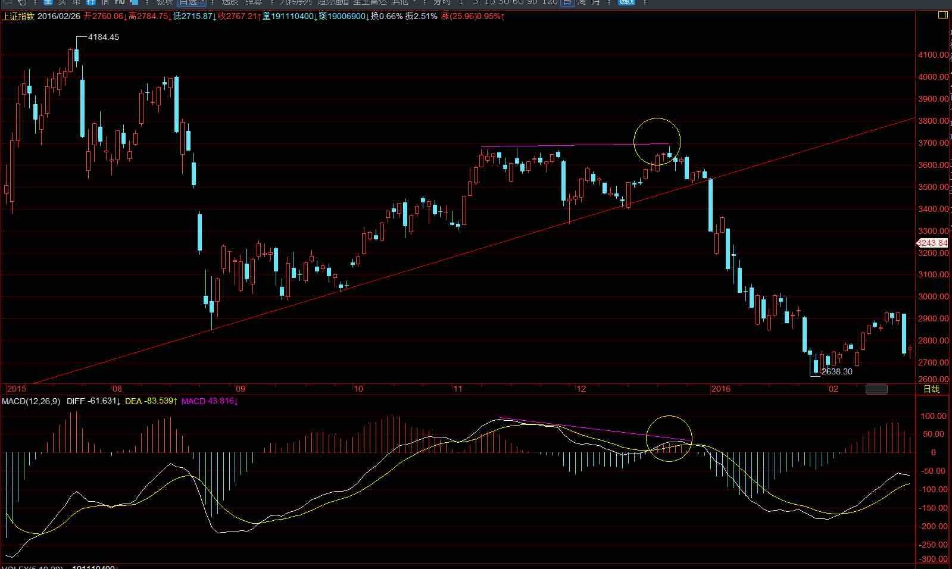Click the 4184.45 high price marker
The height and width of the screenshot is (569, 952).
click(x=103, y=37)
